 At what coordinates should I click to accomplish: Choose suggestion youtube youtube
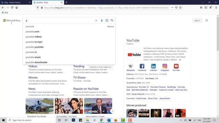point(69,47)
